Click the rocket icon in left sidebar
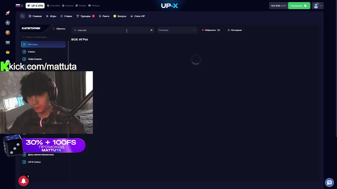337x189 pixels. click(8, 13)
